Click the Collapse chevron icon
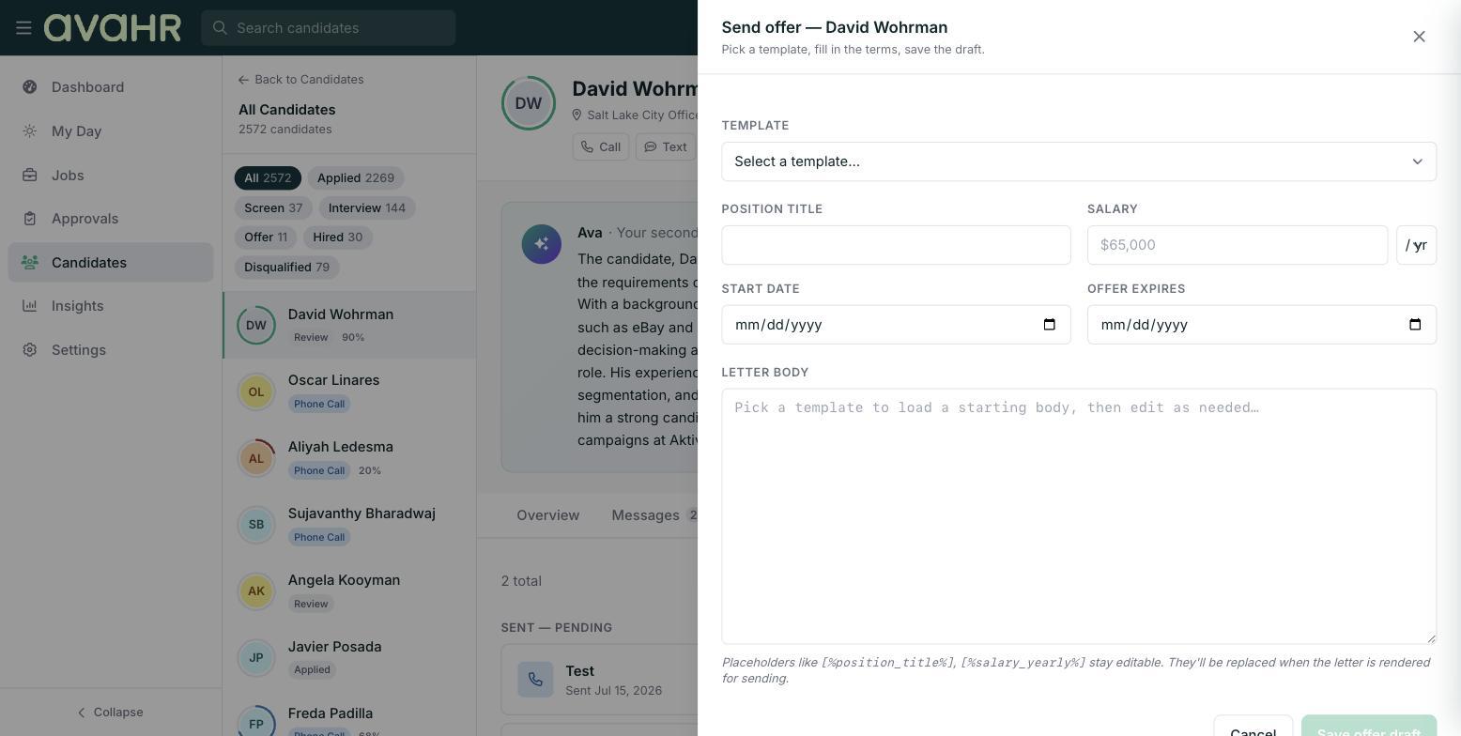The image size is (1461, 736). pos(81,713)
